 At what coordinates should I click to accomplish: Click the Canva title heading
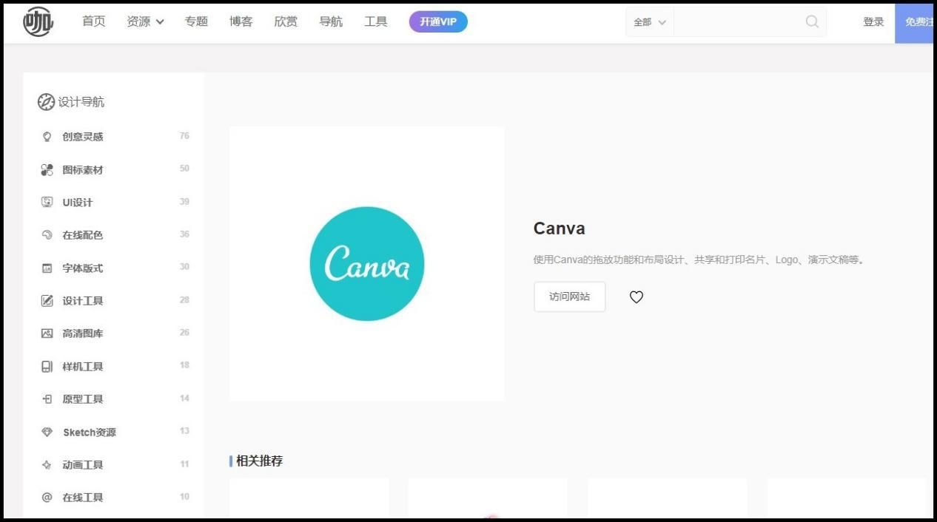click(560, 228)
